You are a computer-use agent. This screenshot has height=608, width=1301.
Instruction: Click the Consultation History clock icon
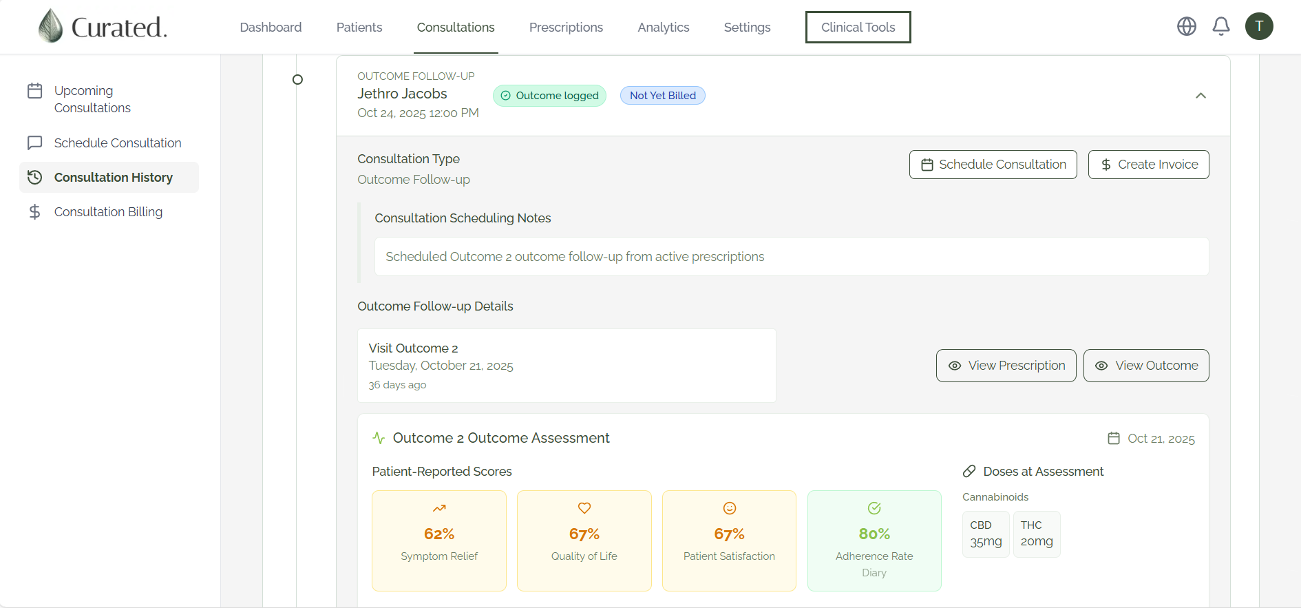coord(35,177)
